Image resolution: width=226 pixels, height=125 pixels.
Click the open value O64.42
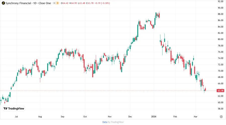click(x=65, y=3)
